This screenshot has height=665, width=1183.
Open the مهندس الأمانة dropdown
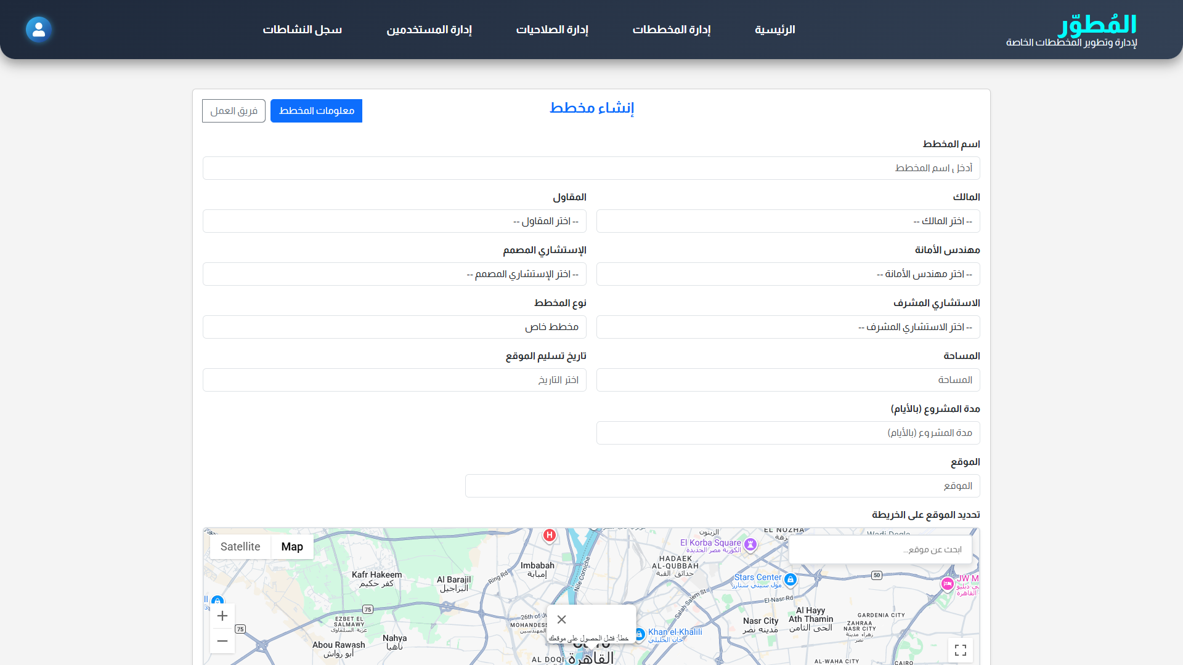point(788,274)
